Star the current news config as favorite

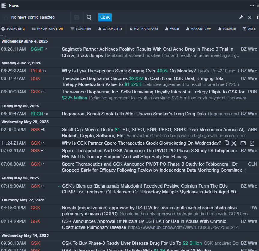(x=6, y=17)
